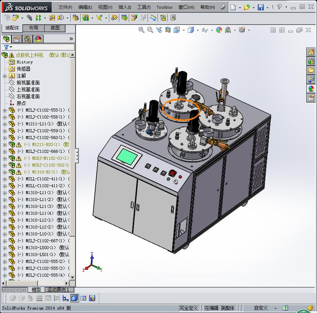Image resolution: width=317 pixels, height=313 pixels.
Task: Open the 插入(I) menu
Action: pos(125,7)
